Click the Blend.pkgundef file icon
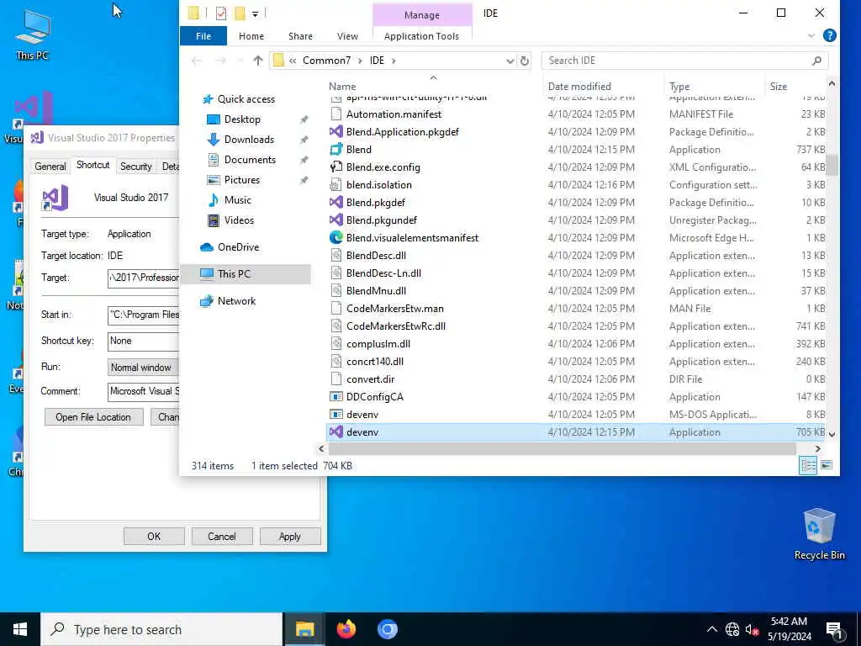The height and width of the screenshot is (646, 861). tap(336, 220)
